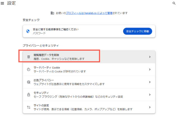Open the hamburger main menu icon

pos(3,3)
